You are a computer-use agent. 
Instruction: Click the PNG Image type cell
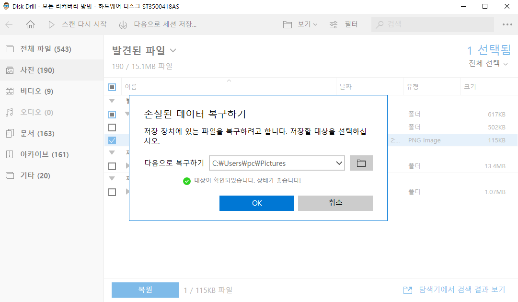(424, 140)
